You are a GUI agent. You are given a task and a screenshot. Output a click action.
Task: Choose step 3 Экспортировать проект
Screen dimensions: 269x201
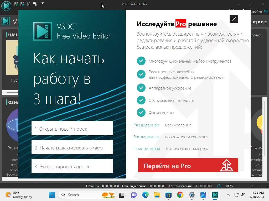(72, 166)
